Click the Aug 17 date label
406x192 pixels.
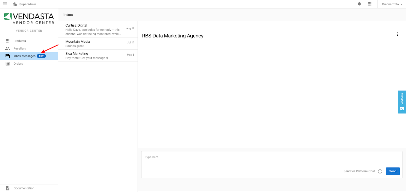(130, 28)
